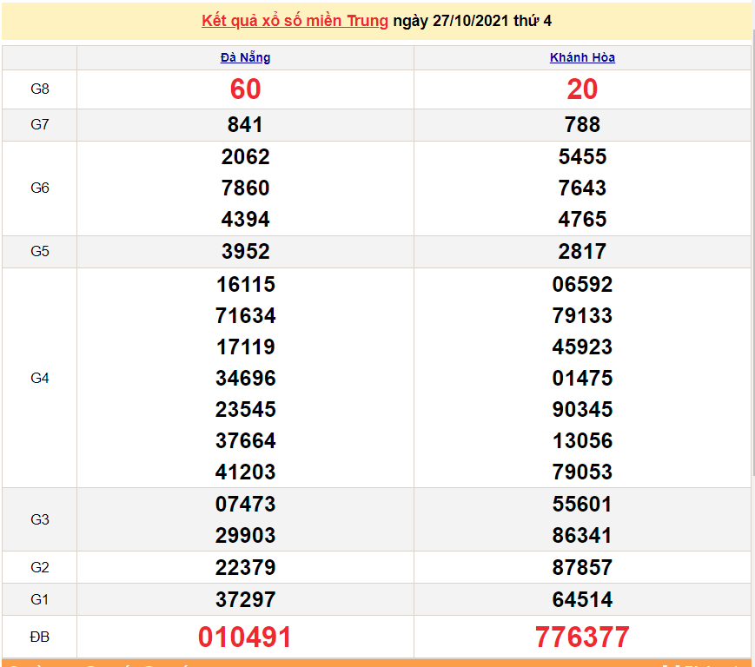Select Đà Nẵng G4 number 34696
755x667 pixels.
(x=245, y=379)
